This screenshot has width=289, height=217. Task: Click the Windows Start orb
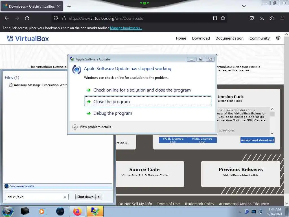click(7, 211)
